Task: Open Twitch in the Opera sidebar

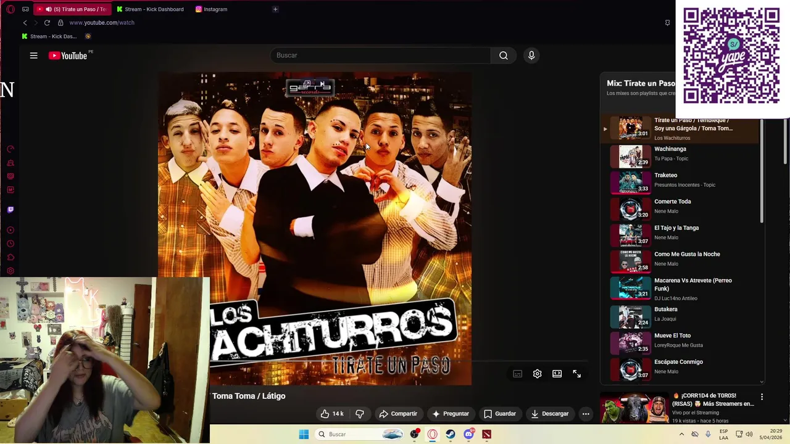Action: click(x=10, y=210)
